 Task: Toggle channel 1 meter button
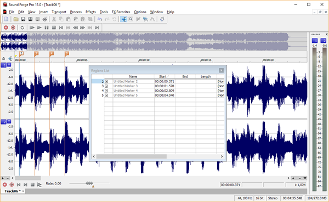[315, 41]
